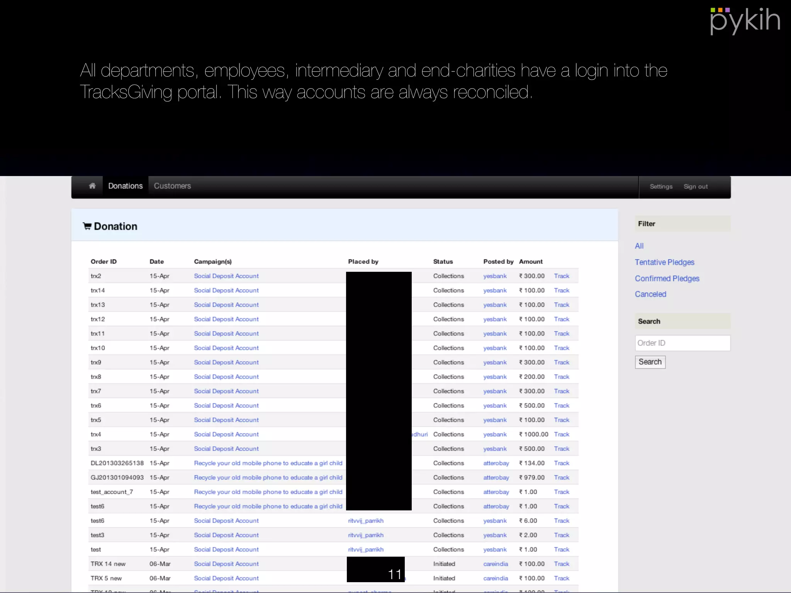This screenshot has width=791, height=593.
Task: Track order TRX 14 new
Action: click(562, 564)
